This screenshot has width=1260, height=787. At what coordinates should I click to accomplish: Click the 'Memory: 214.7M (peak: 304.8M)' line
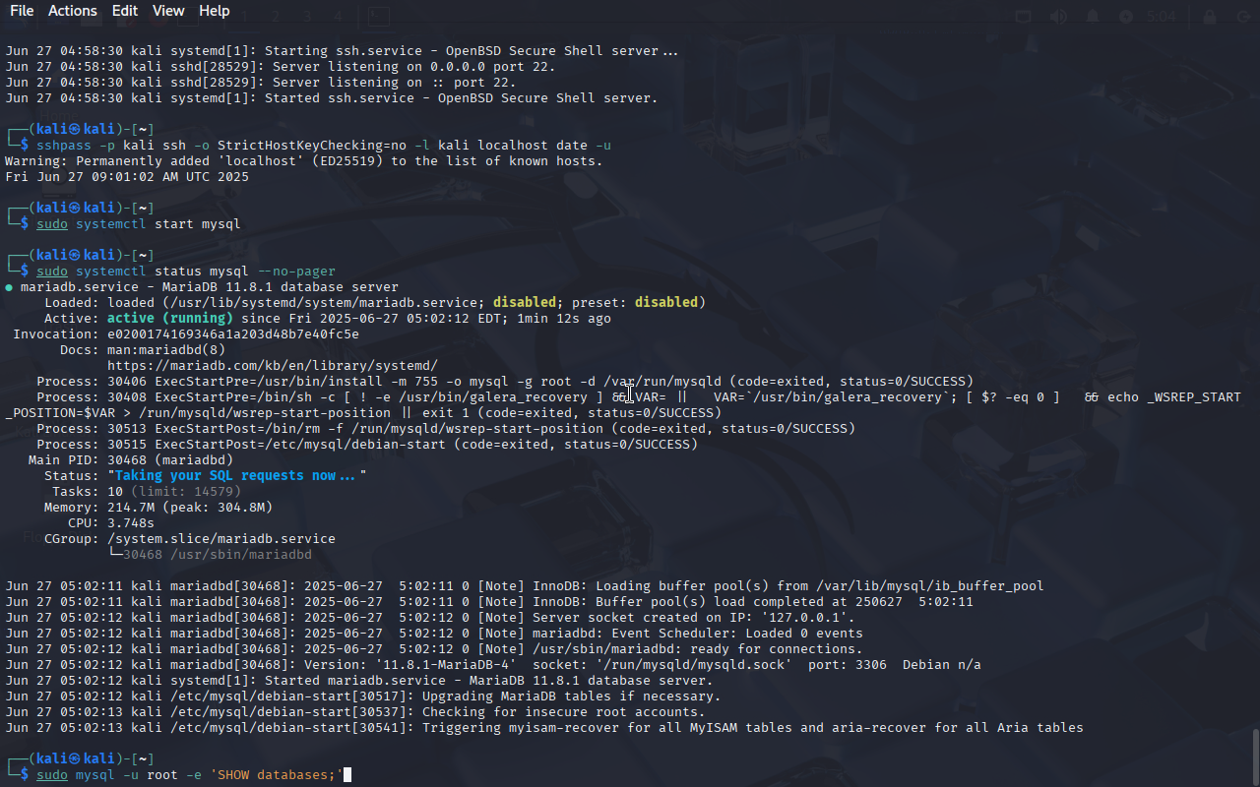click(x=158, y=508)
